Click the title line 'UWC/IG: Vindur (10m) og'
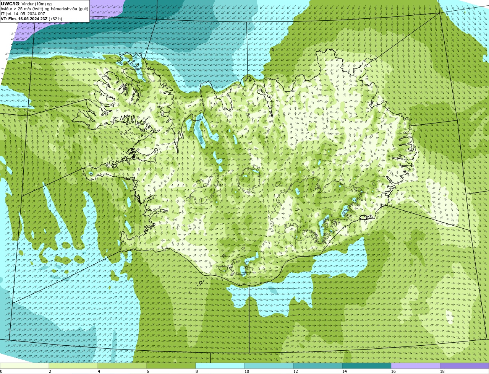The image size is (489, 374). pyautogui.click(x=26, y=4)
